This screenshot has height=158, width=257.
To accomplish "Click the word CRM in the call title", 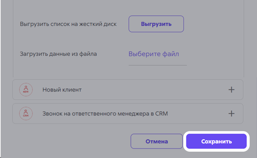I will click(162, 114).
